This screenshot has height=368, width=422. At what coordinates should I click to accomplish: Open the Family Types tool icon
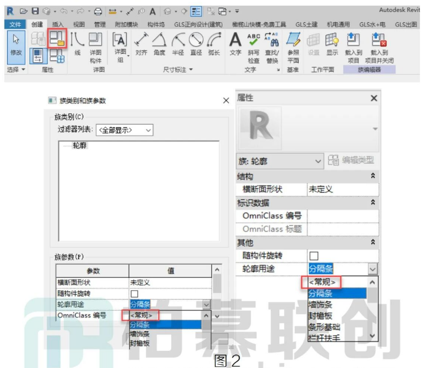pyautogui.click(x=57, y=56)
